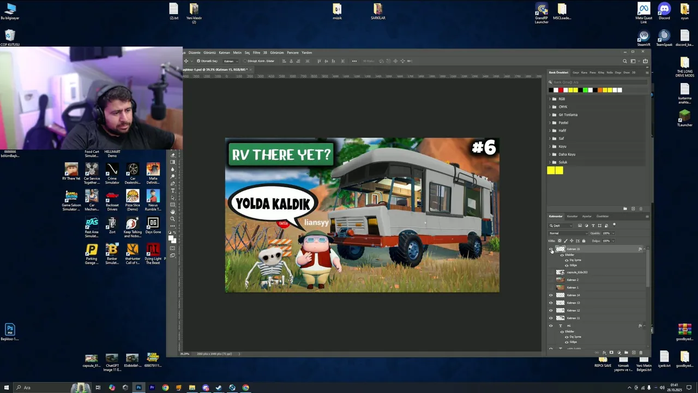
Task: Select the Hand tool
Action: [173, 212]
